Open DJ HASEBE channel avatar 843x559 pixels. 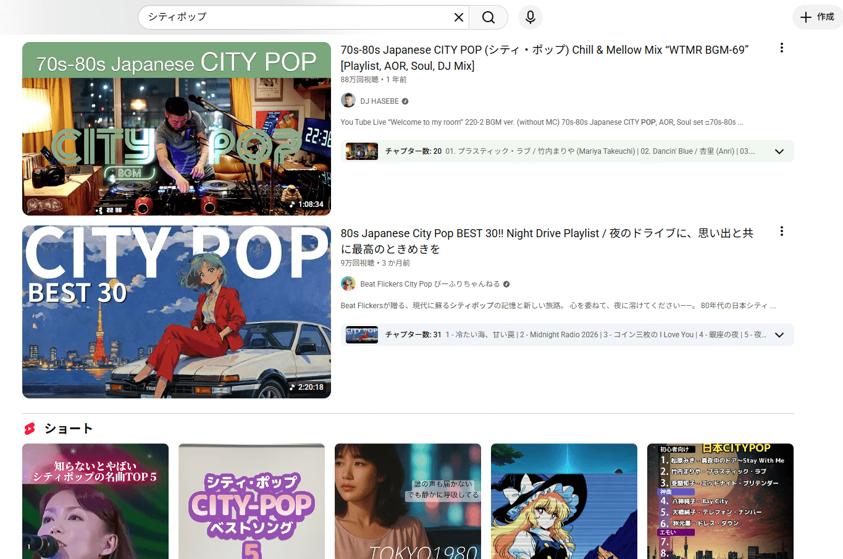[348, 101]
